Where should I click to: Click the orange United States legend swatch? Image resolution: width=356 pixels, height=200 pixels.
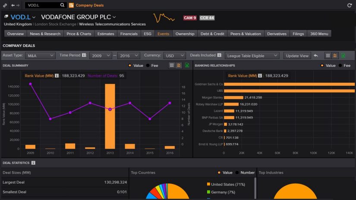[208, 184]
